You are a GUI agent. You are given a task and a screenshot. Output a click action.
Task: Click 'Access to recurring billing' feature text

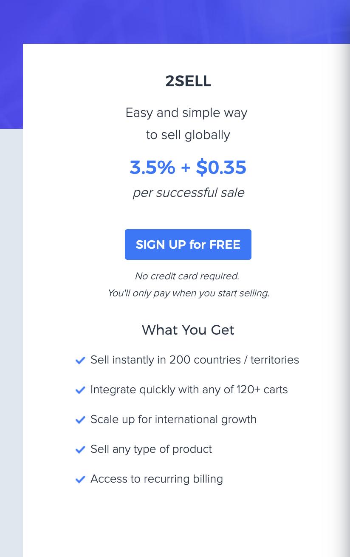[x=157, y=479]
